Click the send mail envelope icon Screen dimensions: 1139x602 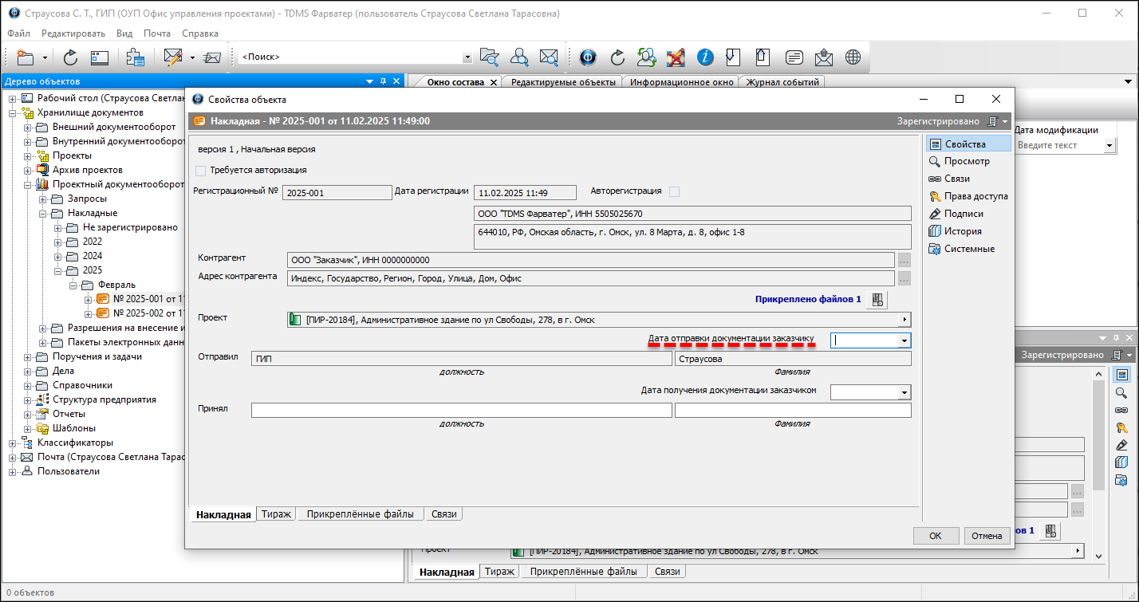[x=212, y=57]
